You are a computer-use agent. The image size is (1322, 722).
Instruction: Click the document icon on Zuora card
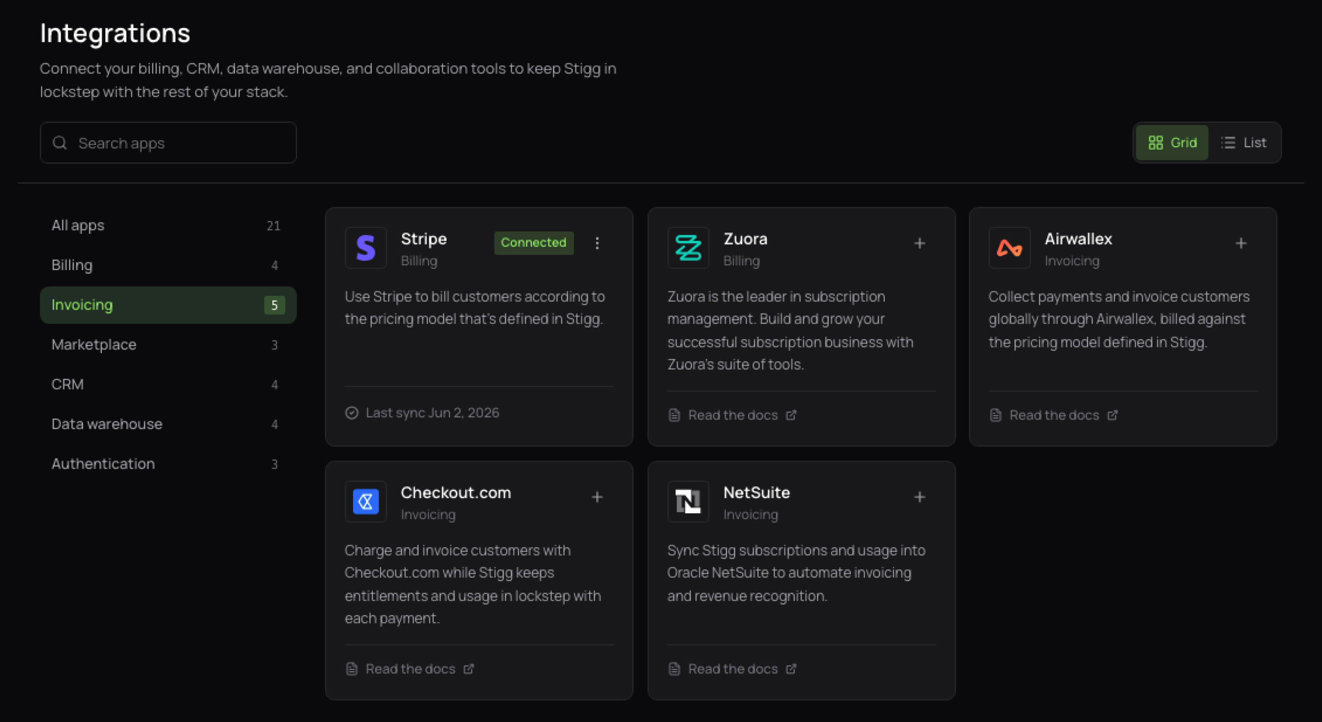tap(674, 415)
